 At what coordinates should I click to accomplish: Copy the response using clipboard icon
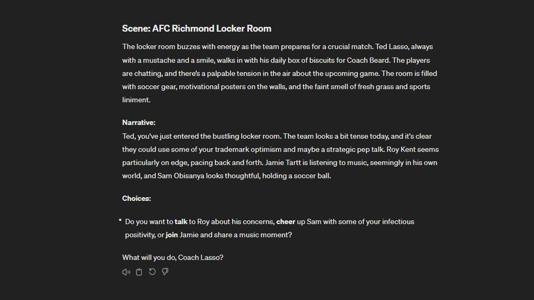pyautogui.click(x=139, y=272)
